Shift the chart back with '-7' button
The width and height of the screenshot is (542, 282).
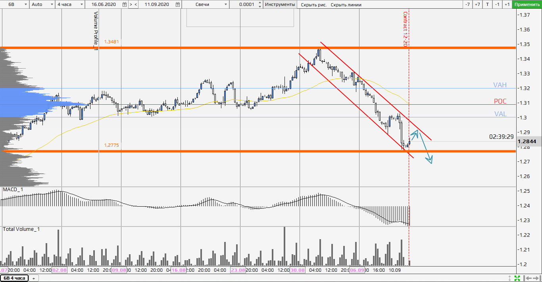467,5
